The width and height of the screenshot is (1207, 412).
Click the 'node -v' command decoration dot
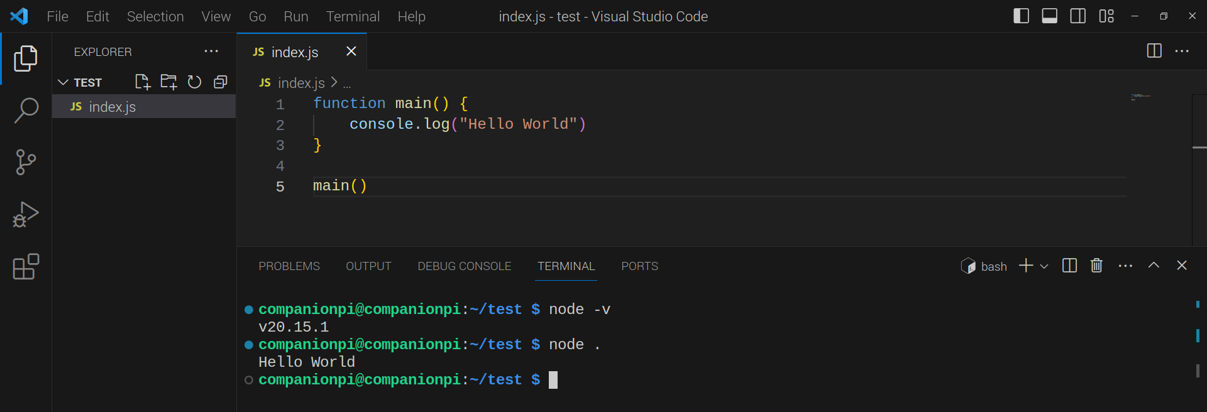[x=249, y=310]
